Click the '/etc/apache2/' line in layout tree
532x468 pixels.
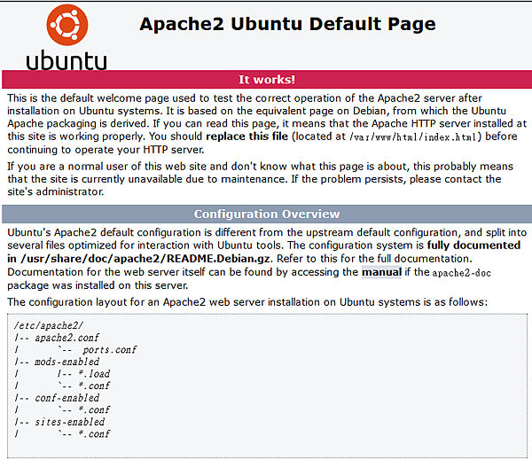(48, 325)
